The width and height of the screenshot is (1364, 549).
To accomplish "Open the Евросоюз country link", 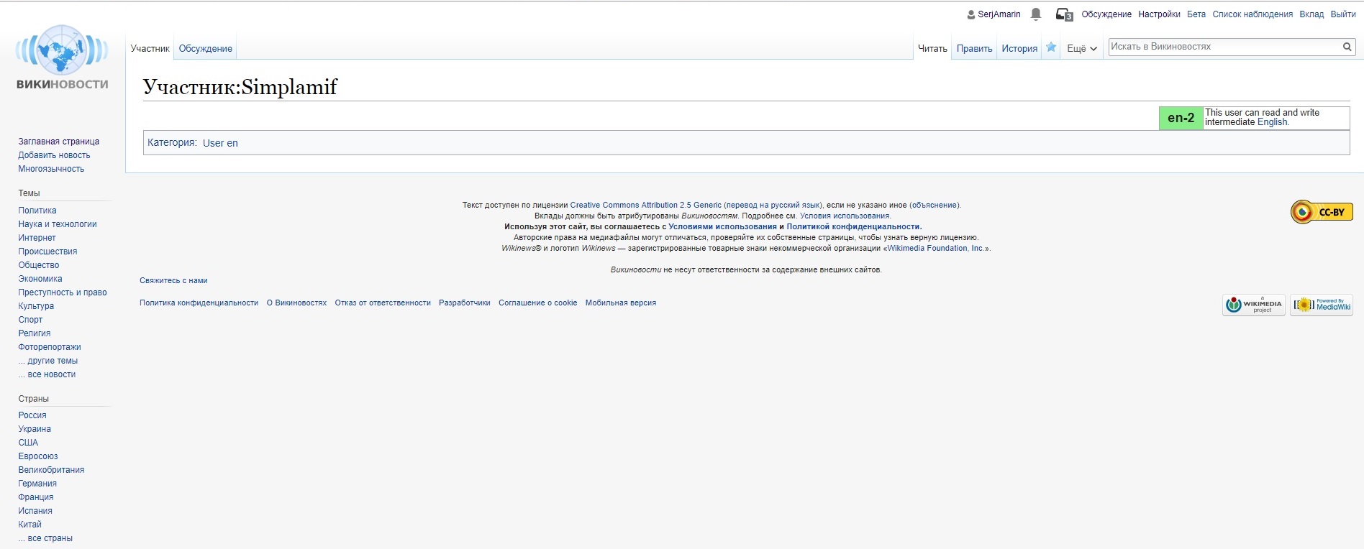I will (38, 456).
